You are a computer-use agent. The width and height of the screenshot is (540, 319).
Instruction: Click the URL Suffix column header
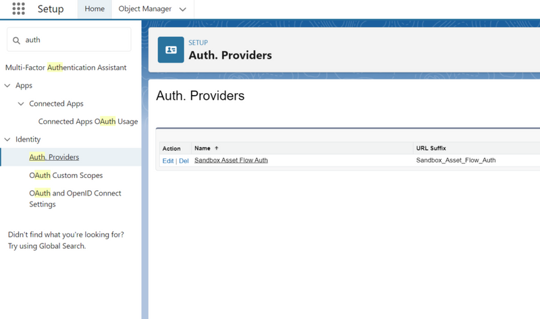431,148
